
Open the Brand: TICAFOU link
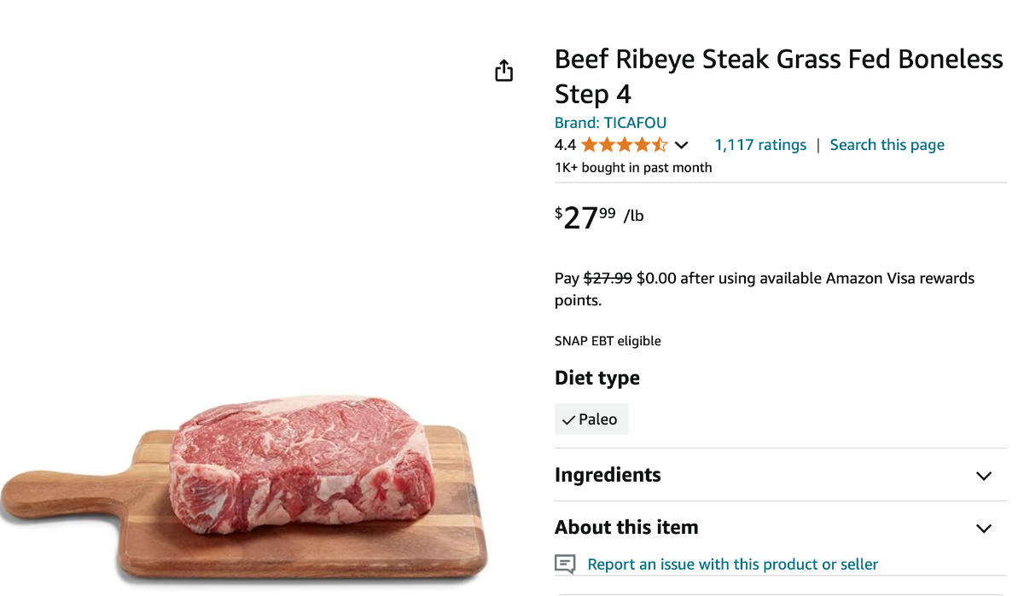click(x=610, y=123)
